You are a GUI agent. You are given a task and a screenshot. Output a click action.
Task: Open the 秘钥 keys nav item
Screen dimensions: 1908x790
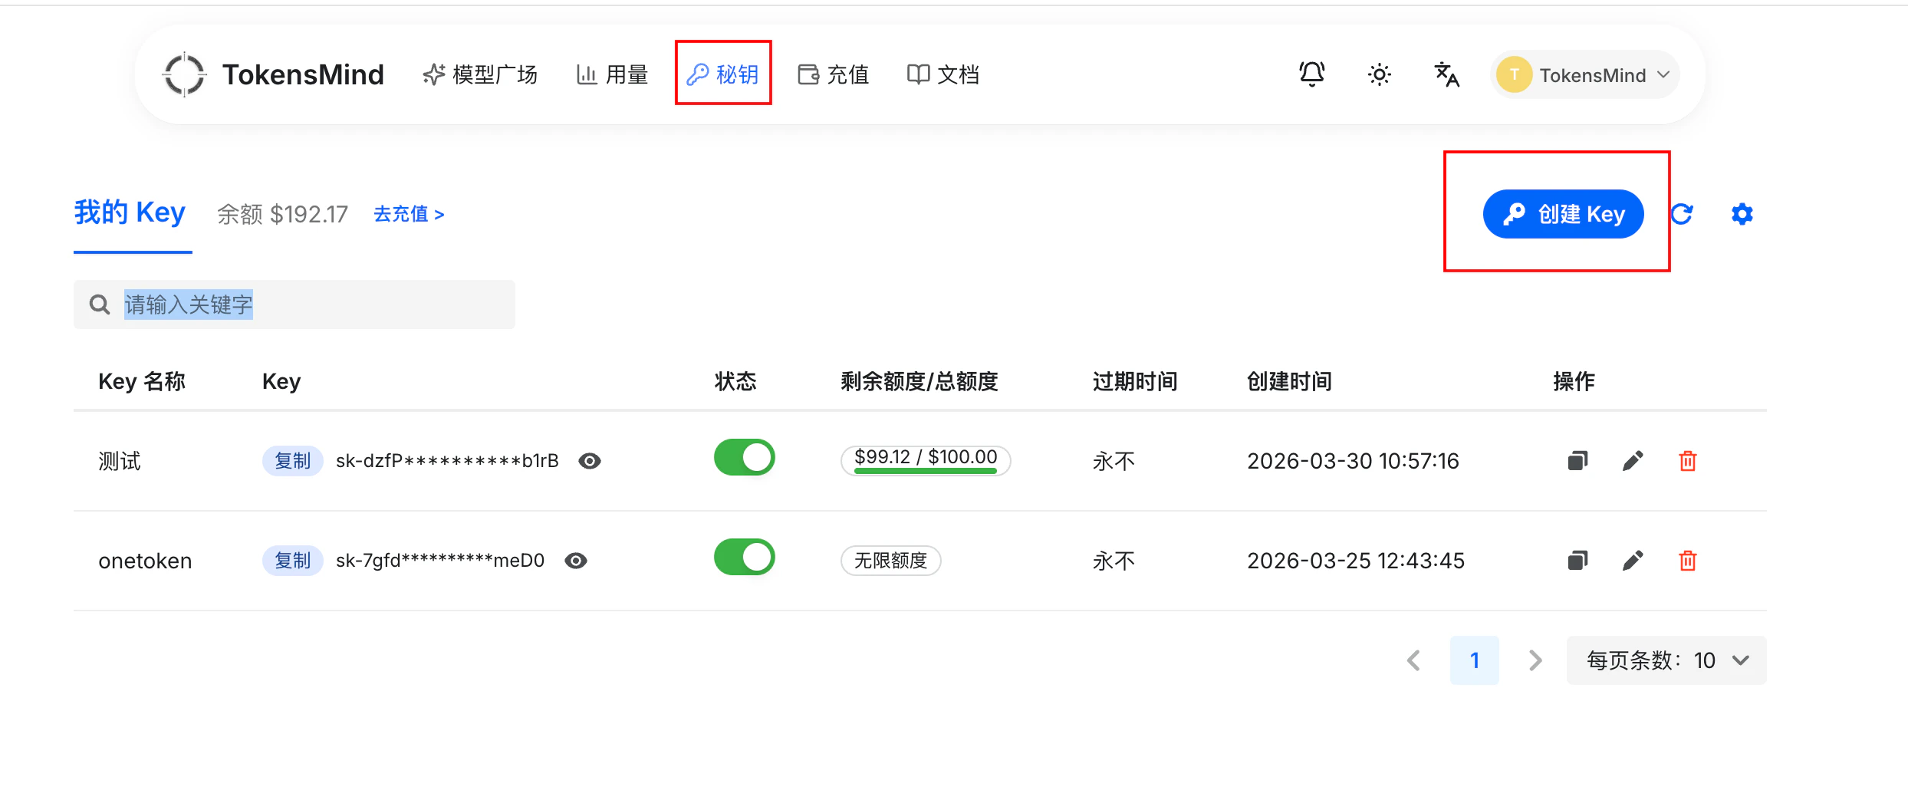(x=722, y=74)
